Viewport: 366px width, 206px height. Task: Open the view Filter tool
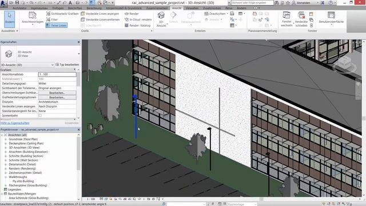pyautogui.click(x=52, y=19)
